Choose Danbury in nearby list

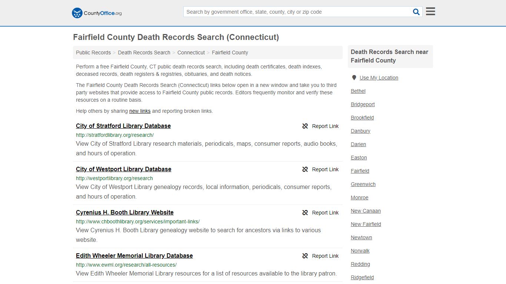pos(360,131)
